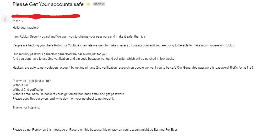Click the standalone "Password:Jfjsjfisjfovias11e9" line
The image size is (275, 138).
(x=31, y=81)
